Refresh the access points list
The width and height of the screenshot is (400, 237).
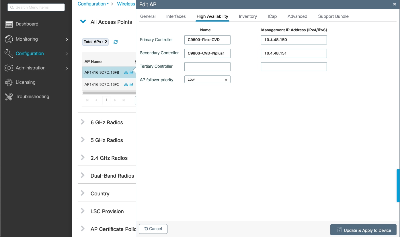(x=116, y=42)
